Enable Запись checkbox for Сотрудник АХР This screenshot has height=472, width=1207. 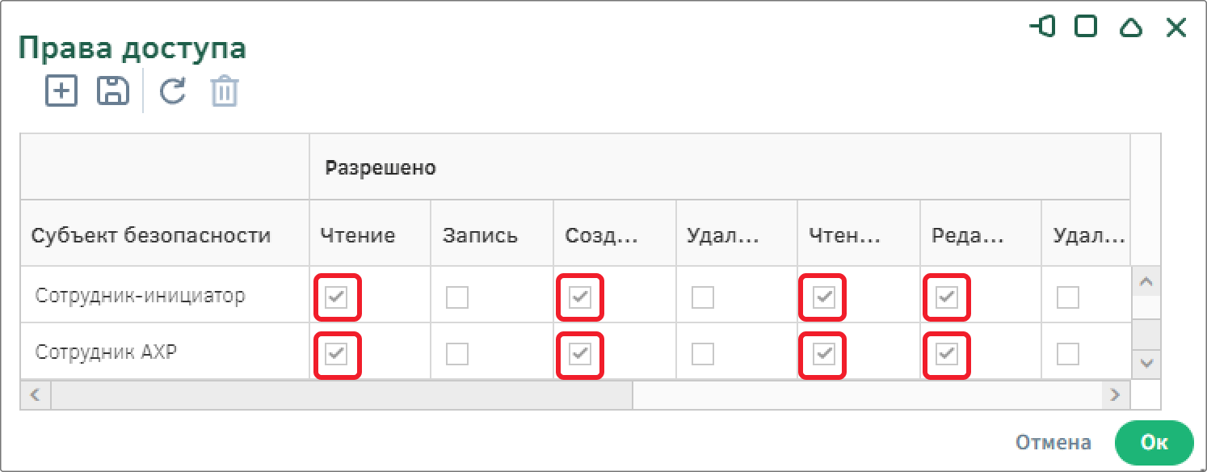pyautogui.click(x=457, y=354)
